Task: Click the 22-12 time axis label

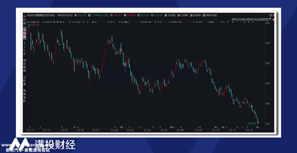Action: (249, 130)
